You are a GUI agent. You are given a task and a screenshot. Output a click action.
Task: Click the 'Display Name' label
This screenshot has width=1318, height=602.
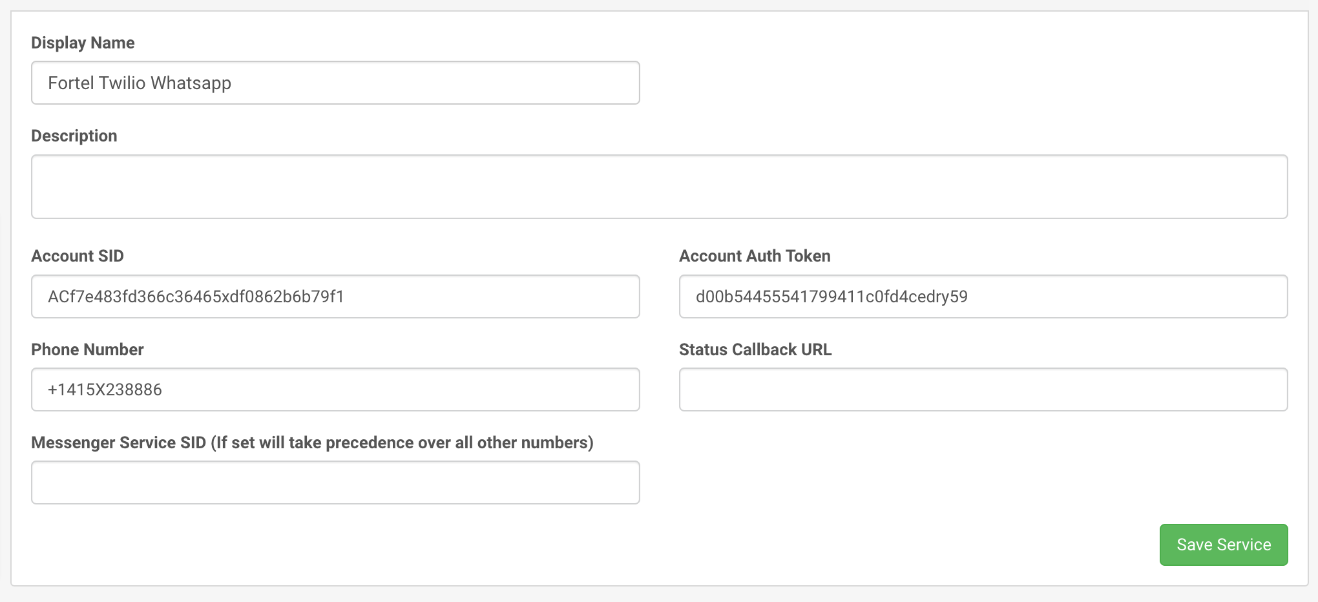83,43
